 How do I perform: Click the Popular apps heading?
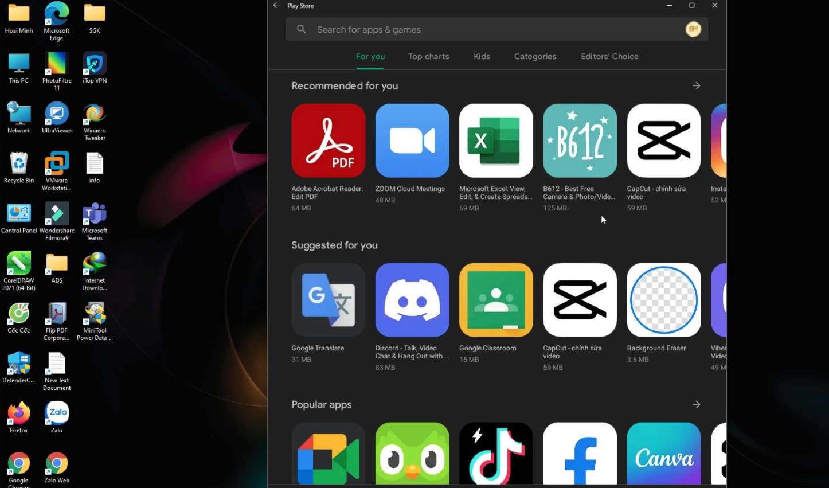pos(322,404)
